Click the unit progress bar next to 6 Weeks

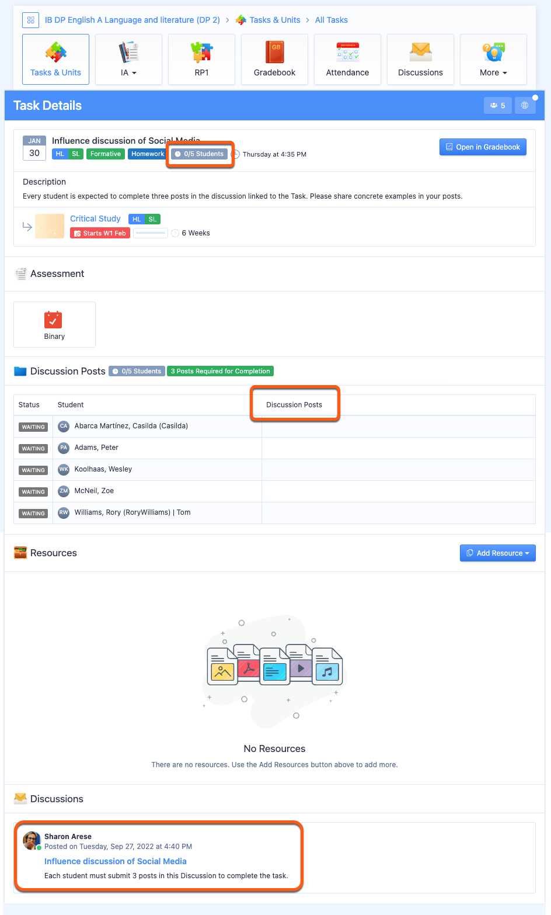pos(151,233)
